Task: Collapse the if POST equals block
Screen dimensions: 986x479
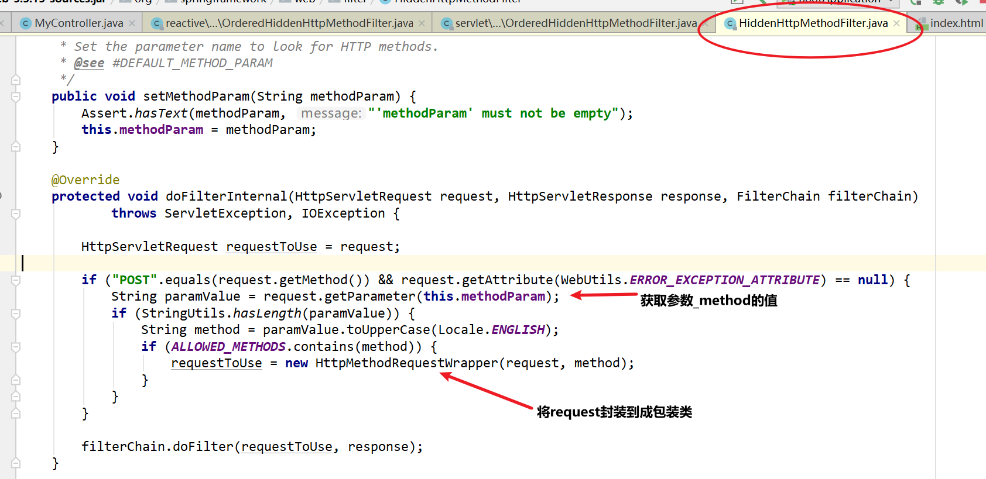Action: (16, 280)
